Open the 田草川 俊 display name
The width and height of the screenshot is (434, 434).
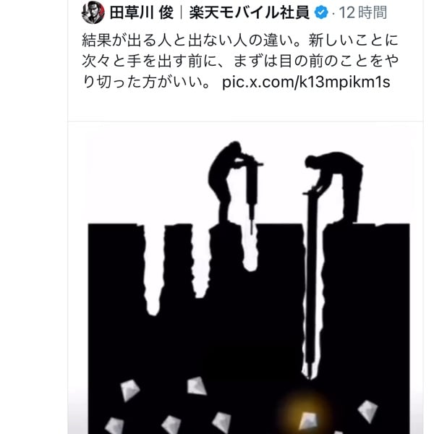coord(142,12)
